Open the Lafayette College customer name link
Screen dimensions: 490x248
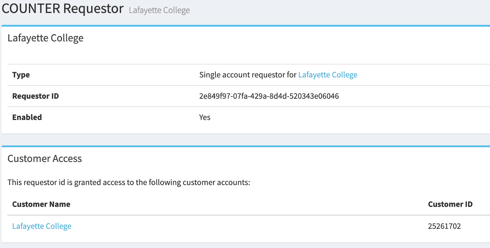click(42, 226)
